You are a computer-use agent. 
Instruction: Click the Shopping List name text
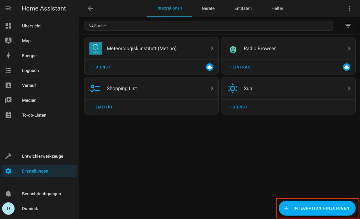point(122,88)
